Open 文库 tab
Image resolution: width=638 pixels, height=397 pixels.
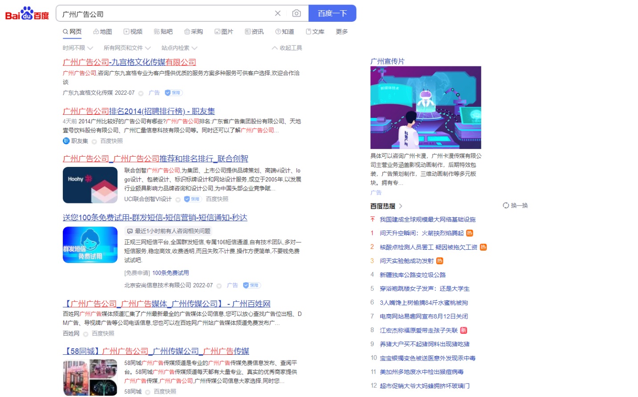point(315,32)
